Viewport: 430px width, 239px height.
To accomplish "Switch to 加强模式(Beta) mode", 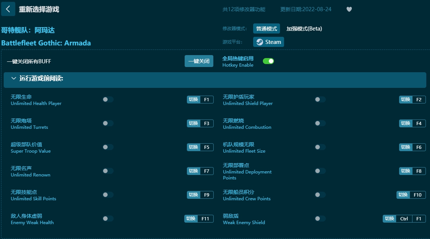I will 304,29.
